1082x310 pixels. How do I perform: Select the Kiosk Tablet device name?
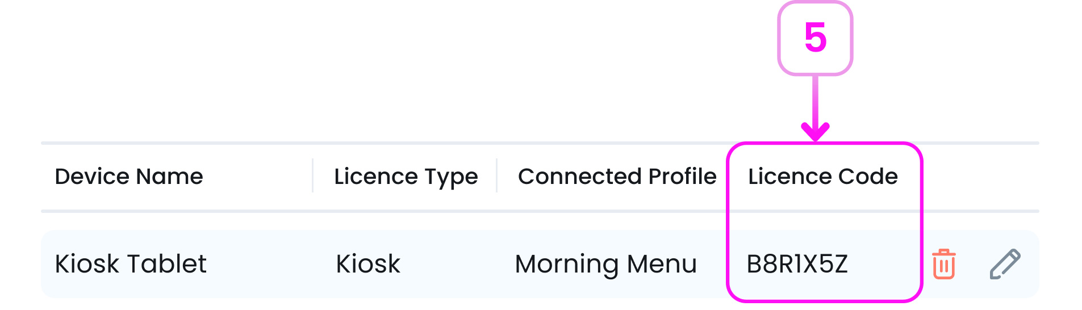point(131,264)
